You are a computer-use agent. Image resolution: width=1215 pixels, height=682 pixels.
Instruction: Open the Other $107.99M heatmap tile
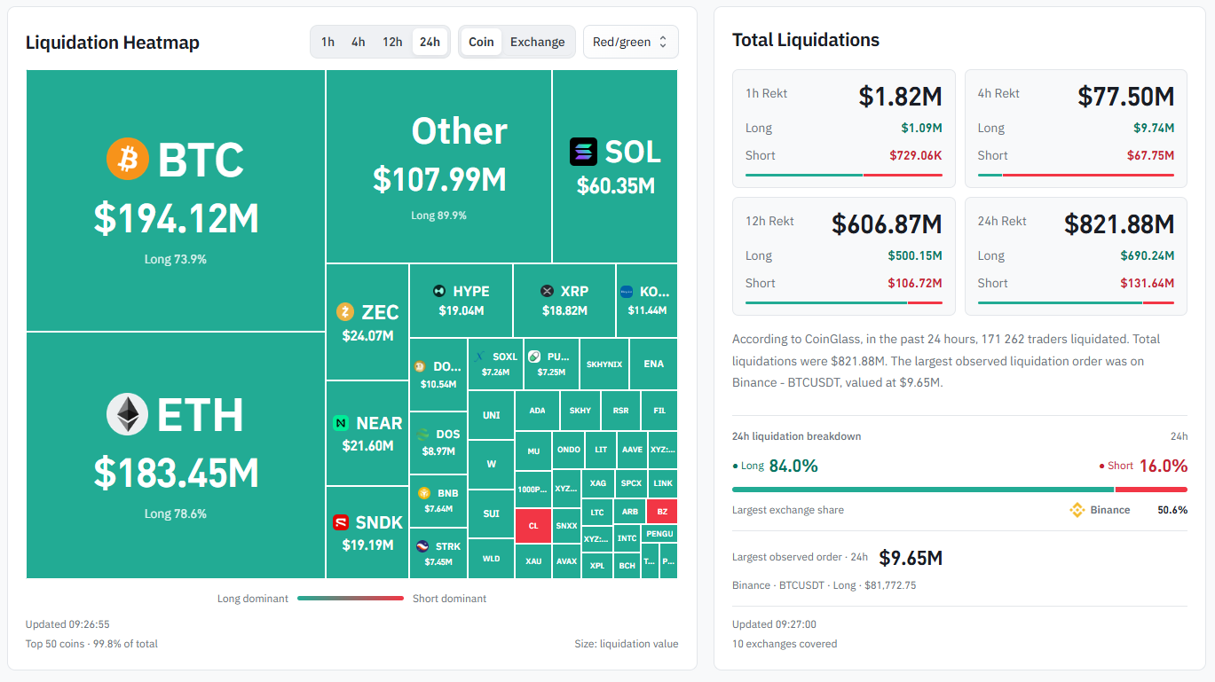pos(438,167)
